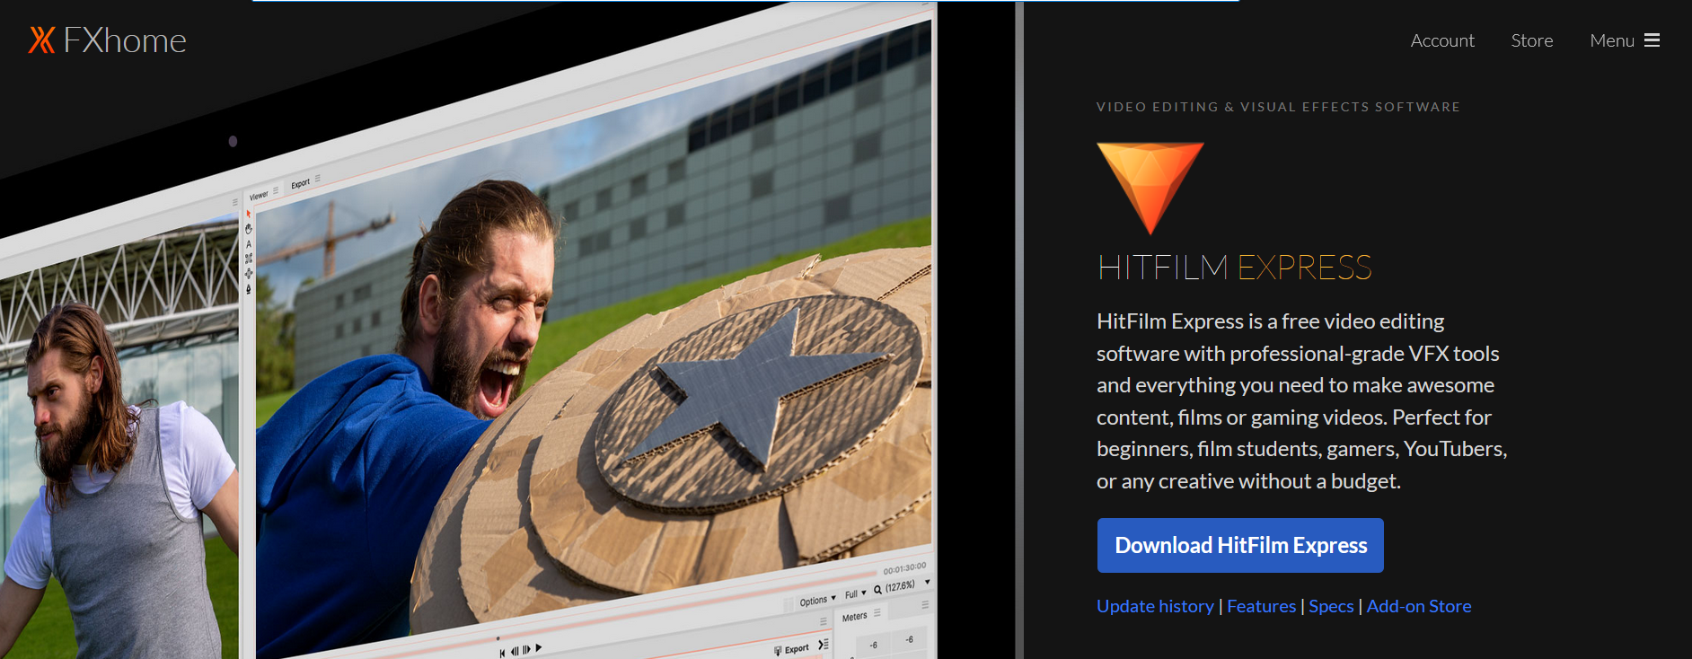
Task: Open the Account page
Action: pos(1442,40)
